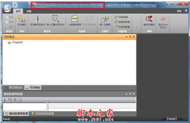Switch to the 视图 ribbon tab
190x123 pixels.
[29, 11]
